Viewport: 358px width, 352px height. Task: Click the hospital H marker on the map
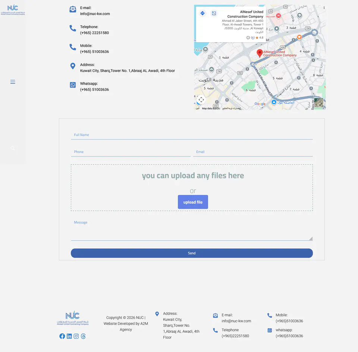coord(278,16)
